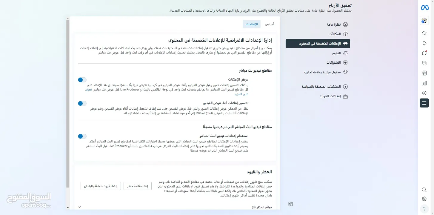Viewport: 434px width, 215px height.
Task: Click the مقاطع فيديو بث مباشر heading
Action: tap(255, 70)
